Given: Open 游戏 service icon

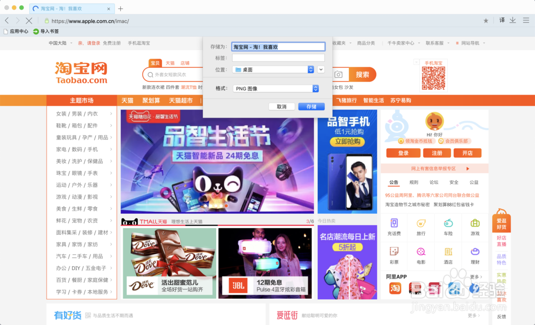Looking at the screenshot, I should (475, 227).
